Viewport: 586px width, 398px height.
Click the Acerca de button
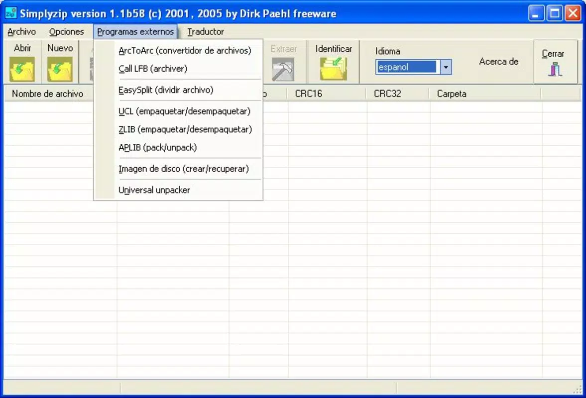point(498,62)
